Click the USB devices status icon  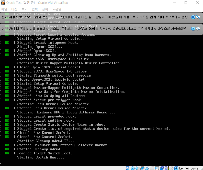[147, 168]
